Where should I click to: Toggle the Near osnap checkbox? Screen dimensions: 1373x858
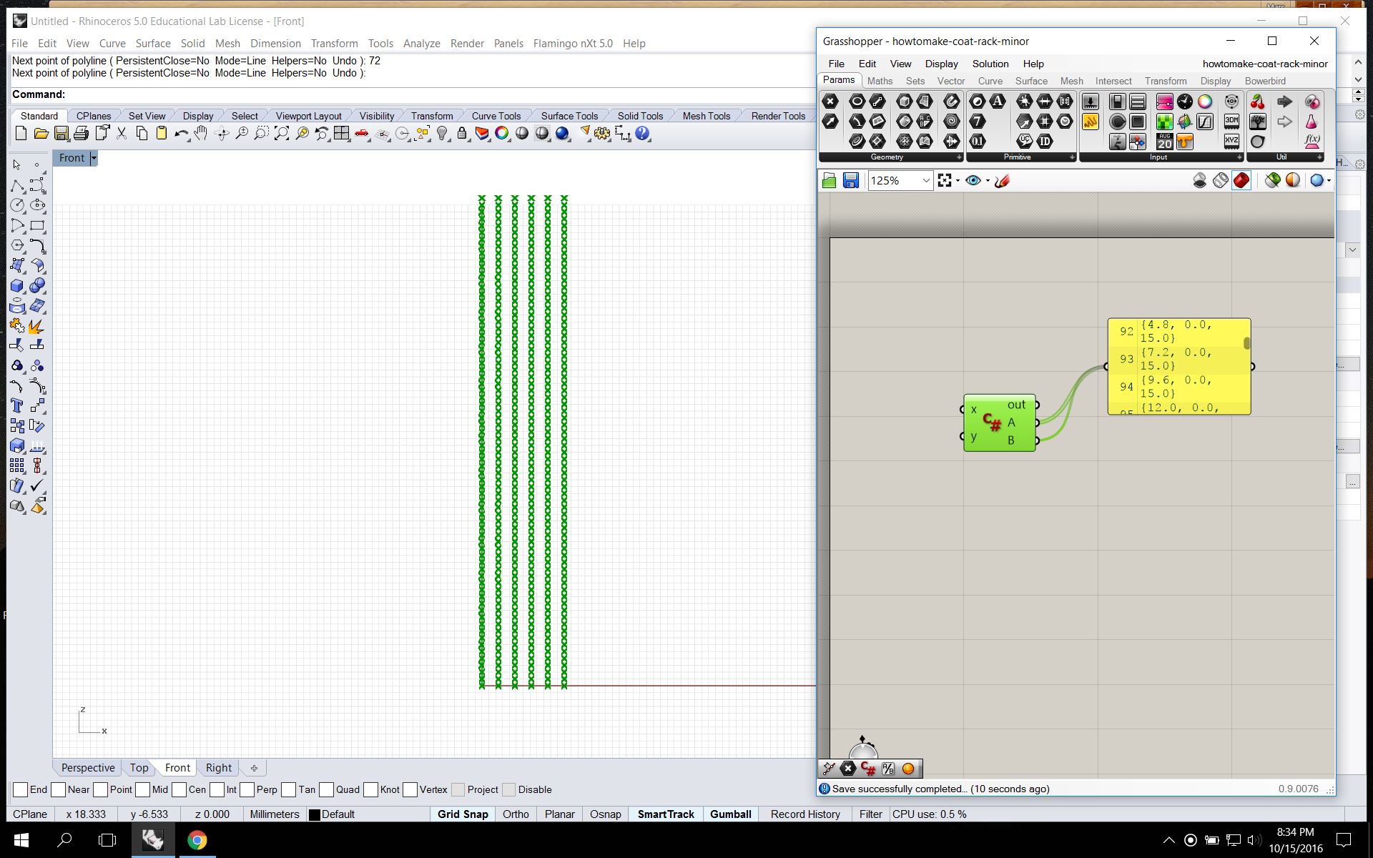click(x=59, y=789)
